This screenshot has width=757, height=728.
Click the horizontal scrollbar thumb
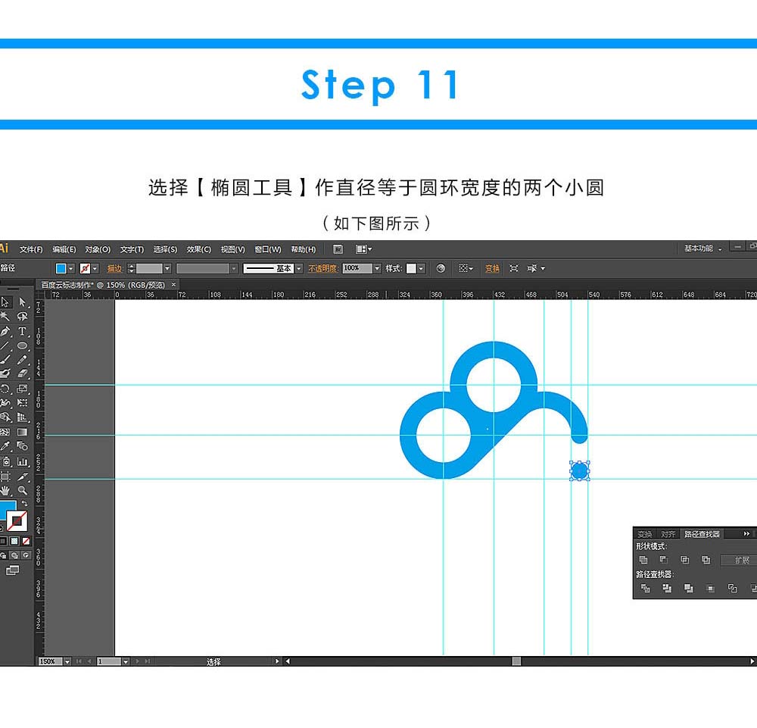coord(516,661)
